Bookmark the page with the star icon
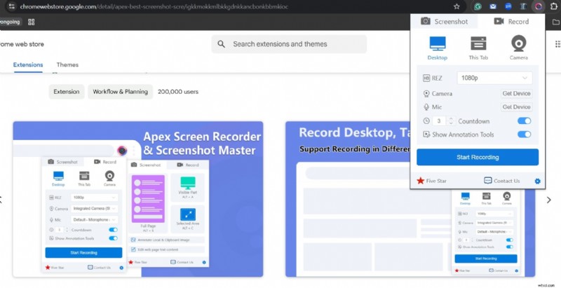This screenshot has height=288, width=561. (x=457, y=6)
